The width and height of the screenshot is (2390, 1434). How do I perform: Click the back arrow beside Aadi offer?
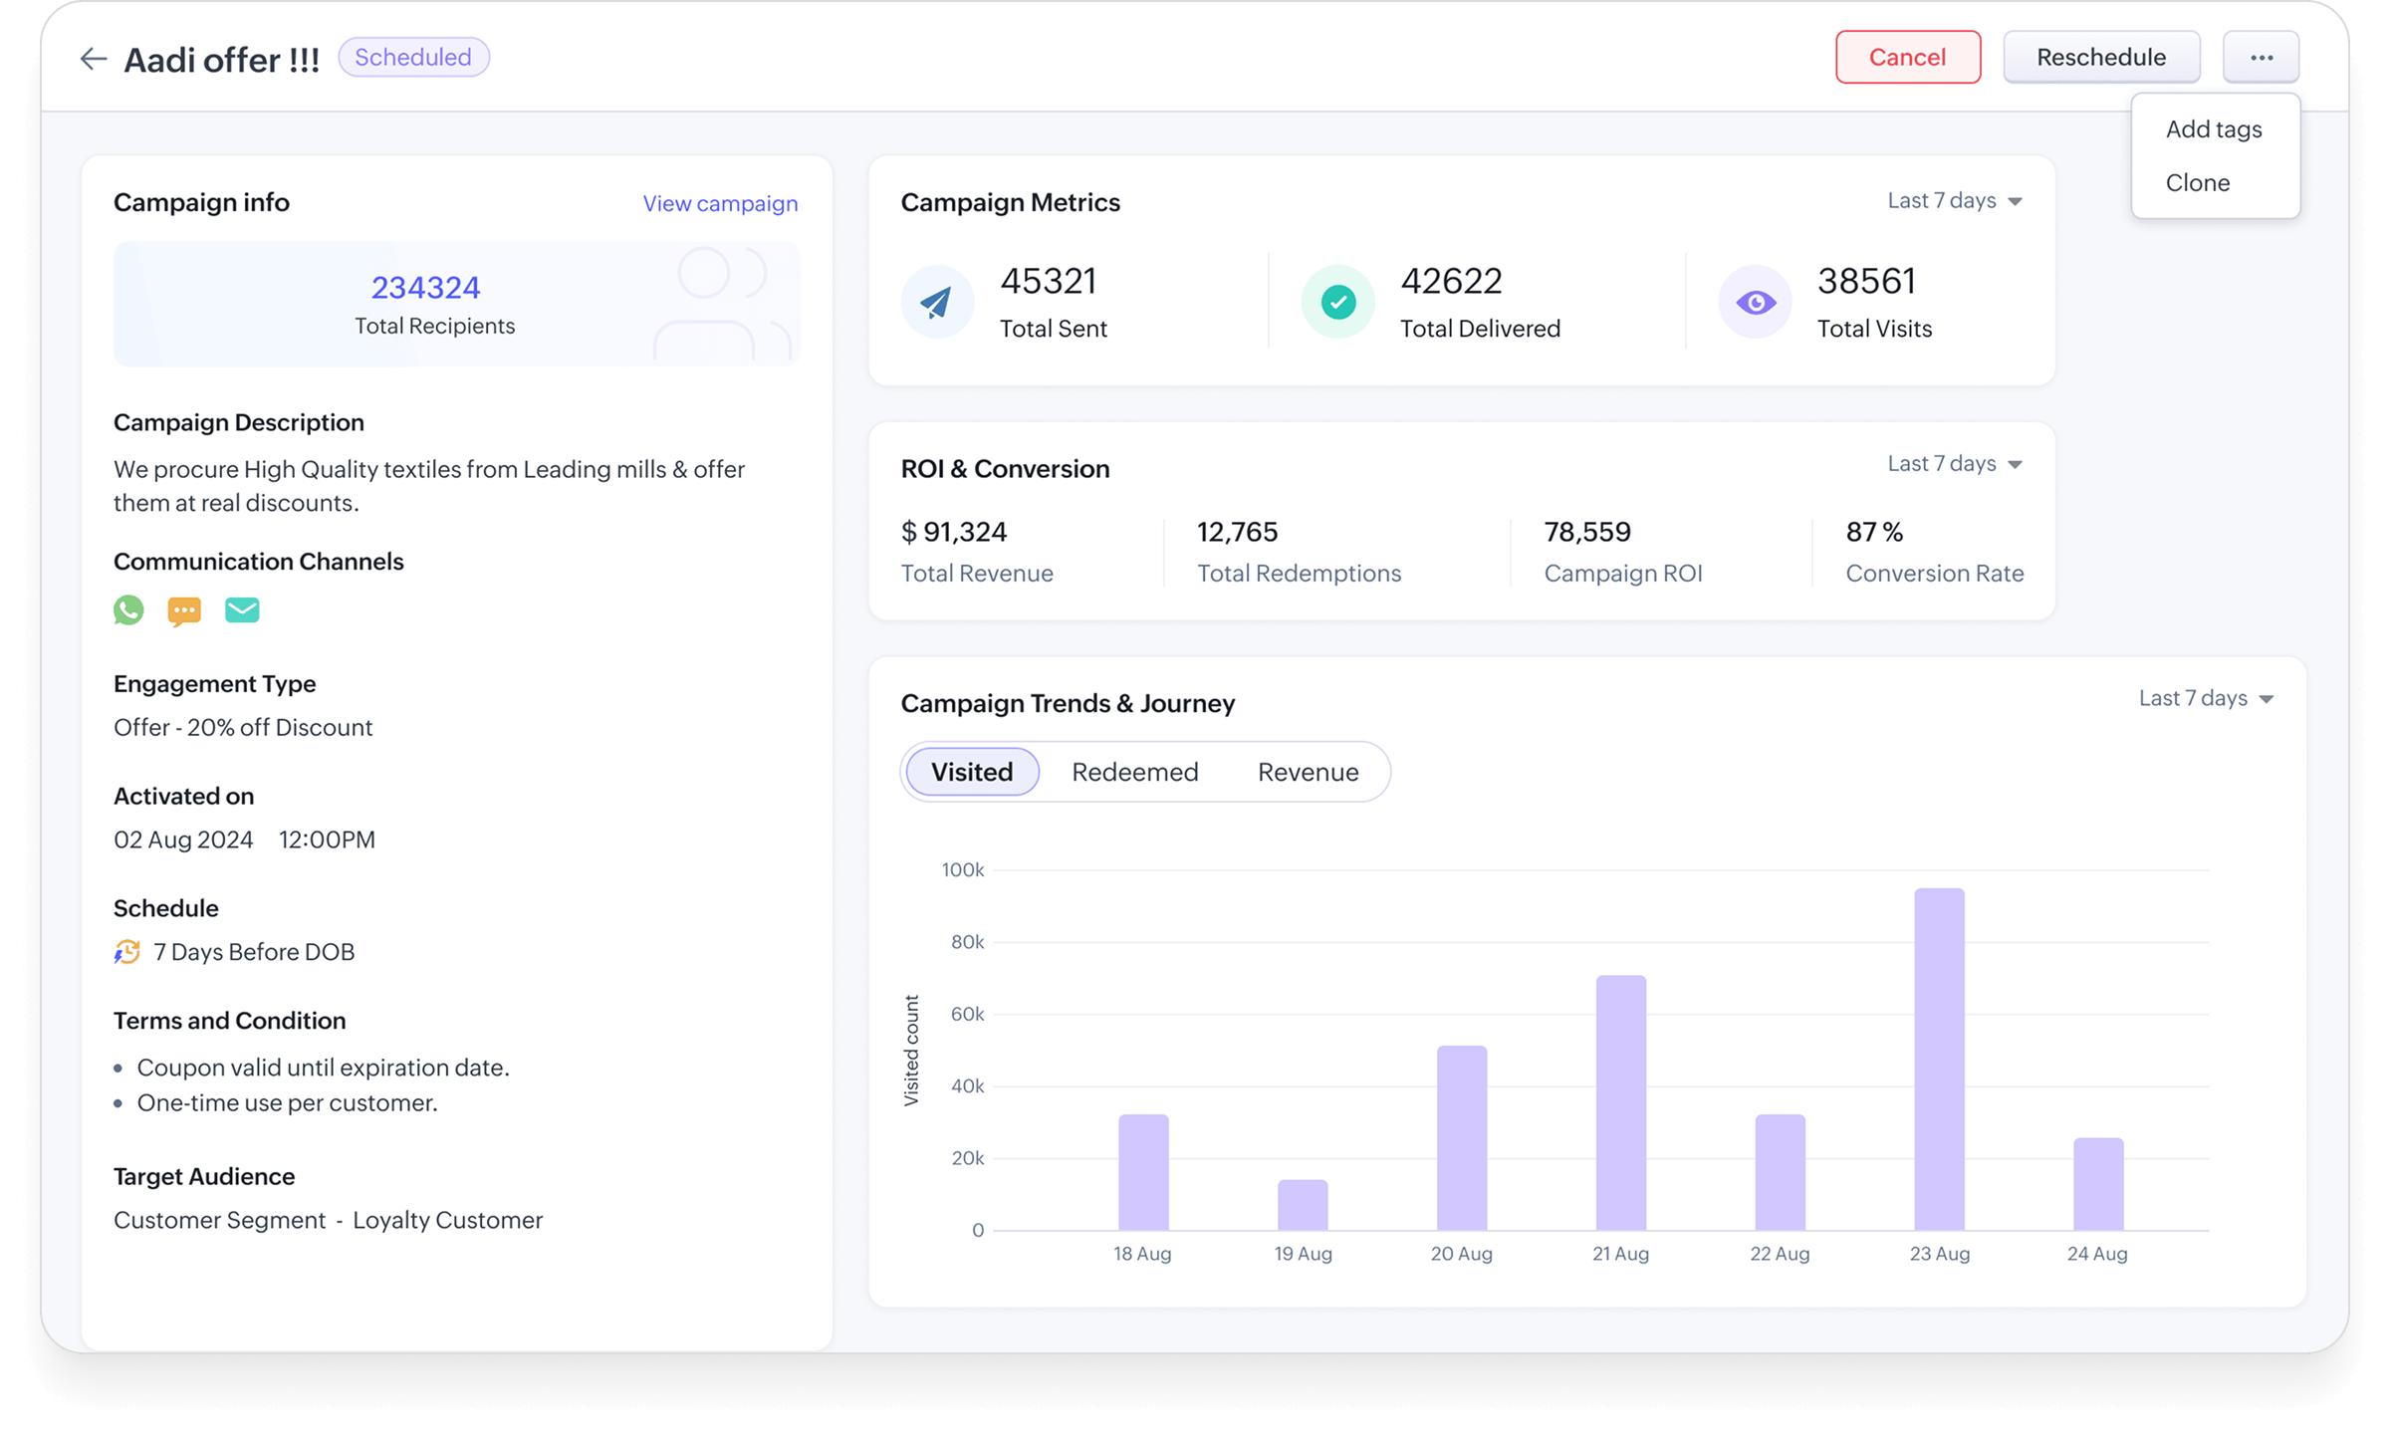click(93, 57)
